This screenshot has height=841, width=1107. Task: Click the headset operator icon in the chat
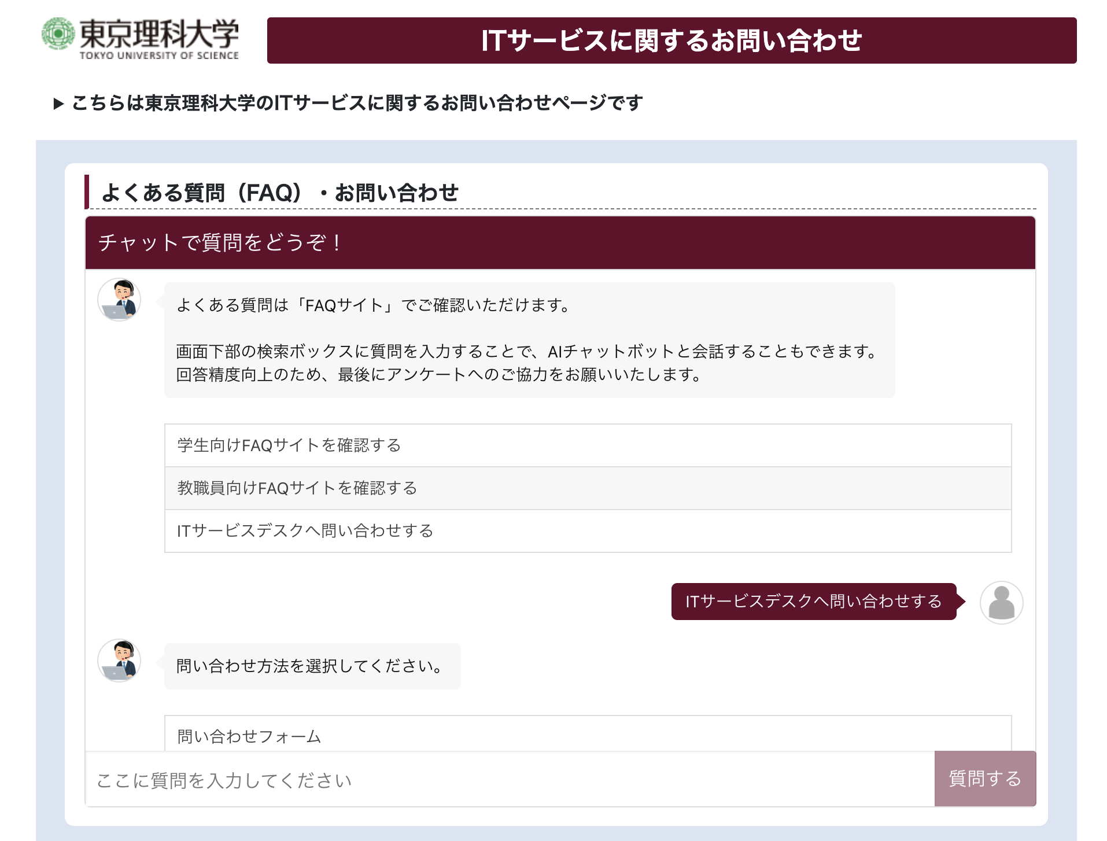click(x=119, y=299)
